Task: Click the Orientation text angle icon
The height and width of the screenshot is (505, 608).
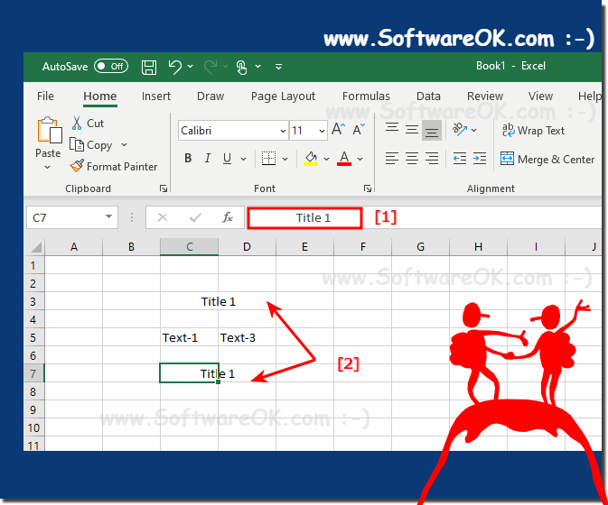Action: [460, 129]
